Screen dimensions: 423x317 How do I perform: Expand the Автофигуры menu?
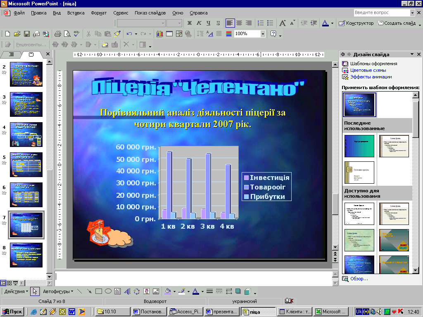pos(58,291)
